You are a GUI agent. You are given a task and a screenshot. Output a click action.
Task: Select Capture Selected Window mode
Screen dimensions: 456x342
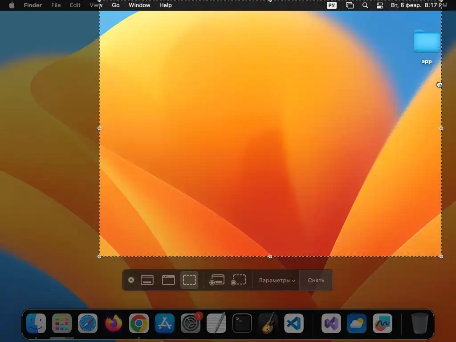(x=168, y=280)
